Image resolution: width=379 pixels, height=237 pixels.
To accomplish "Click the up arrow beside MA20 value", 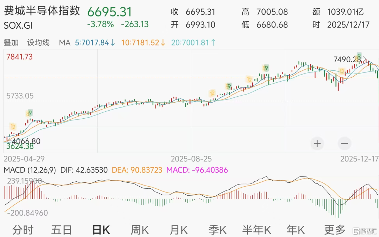I will pos(213,43).
